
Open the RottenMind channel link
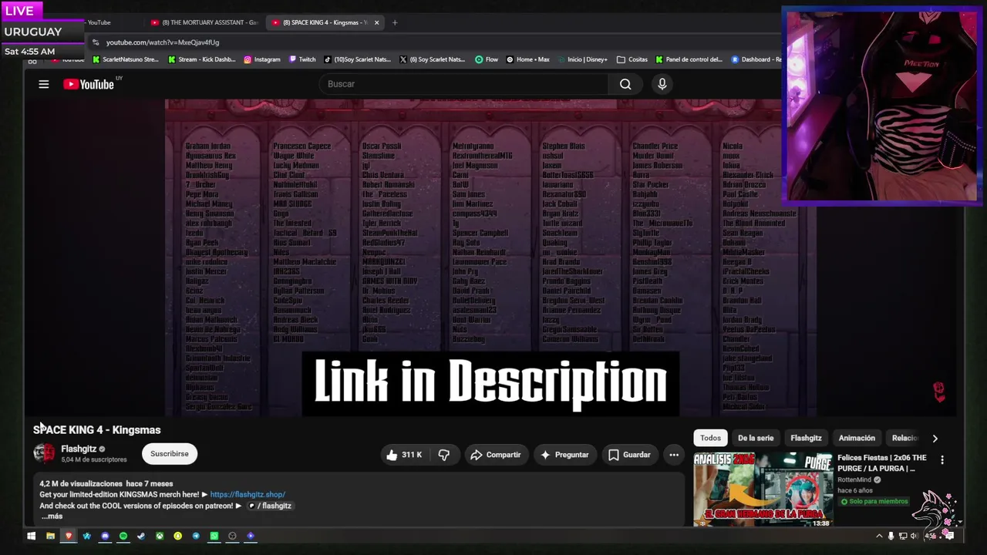pos(855,479)
